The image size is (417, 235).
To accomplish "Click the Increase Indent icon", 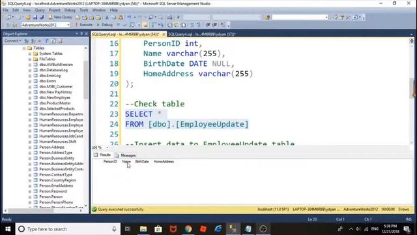I will pyautogui.click(x=214, y=25).
